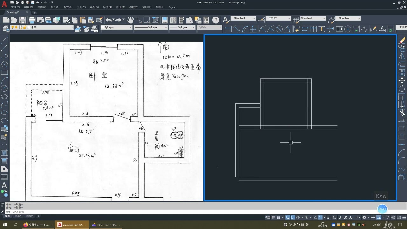407x229 pixels.
Task: Open Autodesk AutoCAD taskbar button
Action: click(72, 225)
